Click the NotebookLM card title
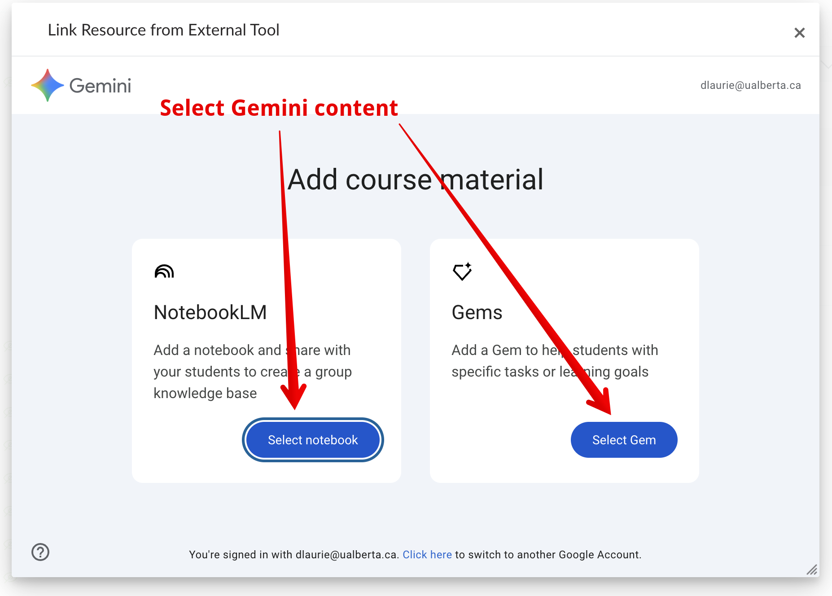 pos(210,312)
